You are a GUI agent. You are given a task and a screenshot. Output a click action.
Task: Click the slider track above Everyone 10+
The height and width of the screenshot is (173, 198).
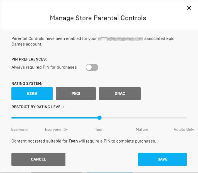click(x=56, y=118)
